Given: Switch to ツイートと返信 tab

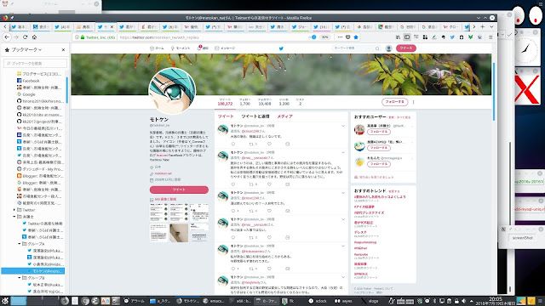Looking at the screenshot, I should (x=255, y=116).
